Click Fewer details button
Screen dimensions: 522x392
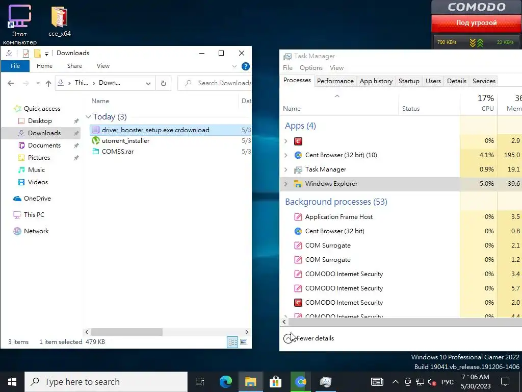(308, 338)
